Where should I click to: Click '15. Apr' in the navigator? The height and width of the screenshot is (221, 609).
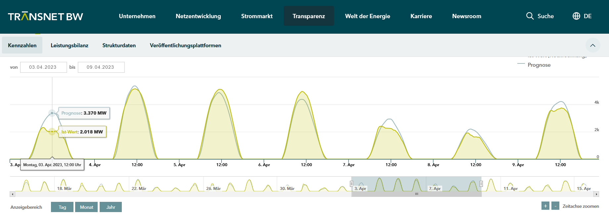point(584,188)
